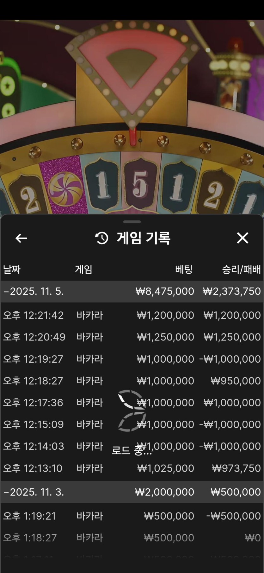Open the 오후 12:20:49 바카라 record
264x573 pixels.
[132, 337]
